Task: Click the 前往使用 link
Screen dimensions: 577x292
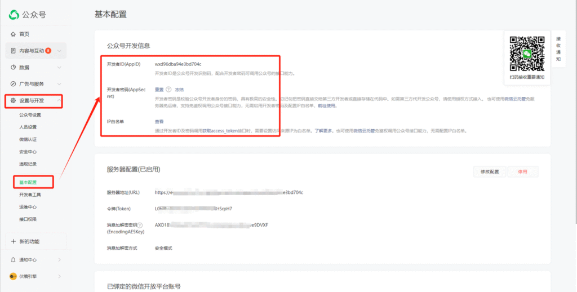Action: (327, 105)
